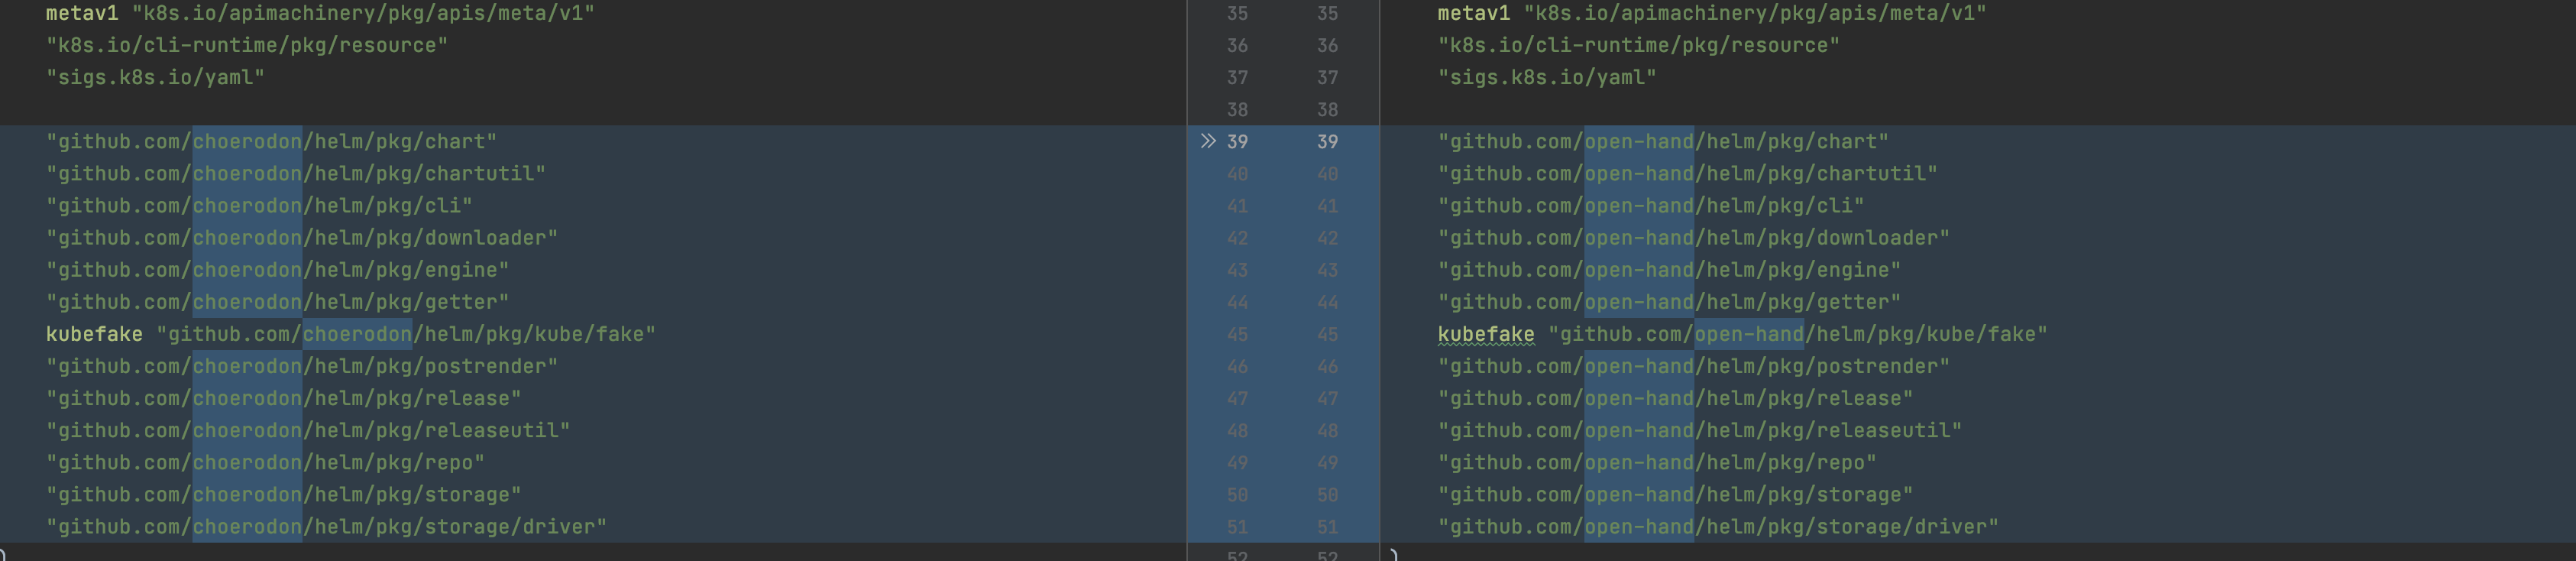The width and height of the screenshot is (2576, 561).
Task: Click the sigs.k8s.io/yaml import in left pane
Action: [x=155, y=77]
